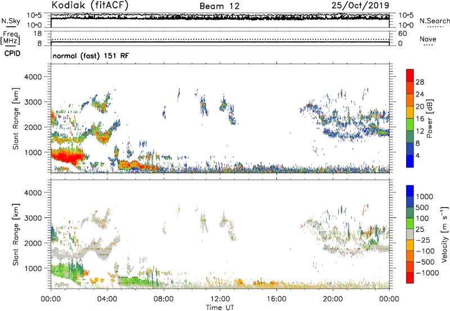The height and width of the screenshot is (311, 450).
Task: Click the "N.Search" legend label
Action: click(x=434, y=21)
